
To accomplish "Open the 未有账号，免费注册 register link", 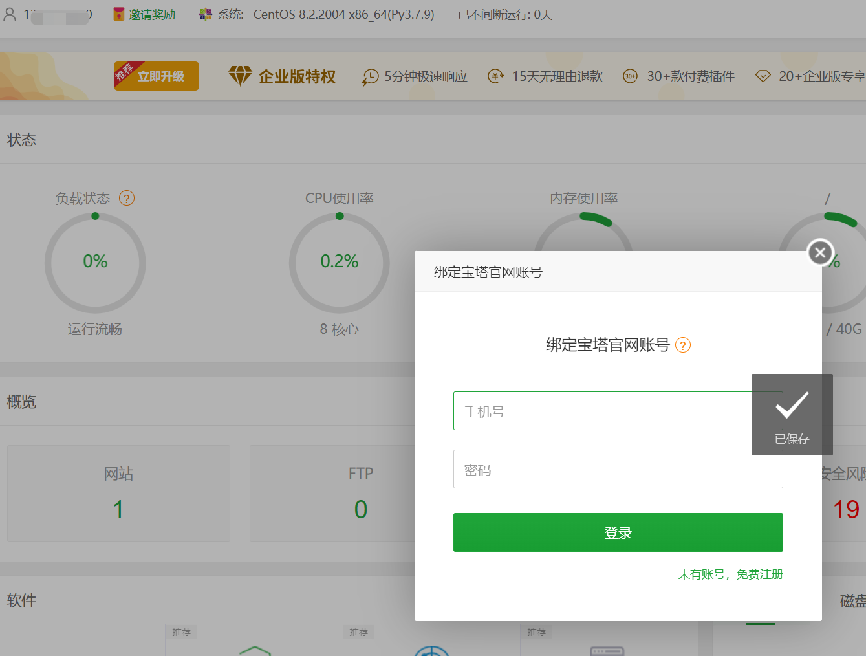I will (x=730, y=574).
